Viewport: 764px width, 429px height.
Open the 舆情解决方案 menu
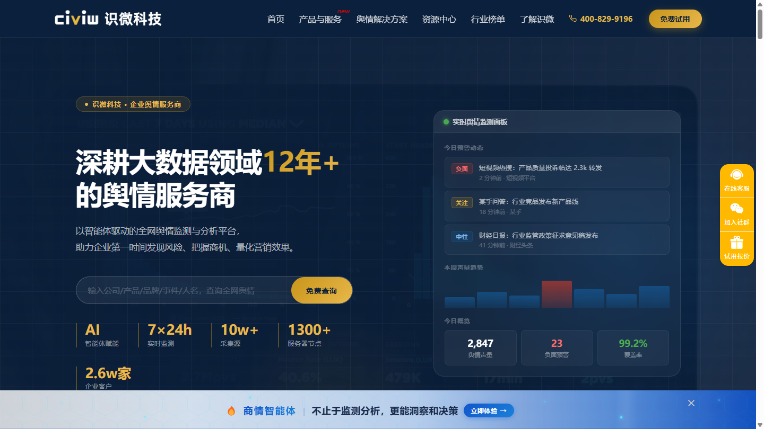[382, 19]
